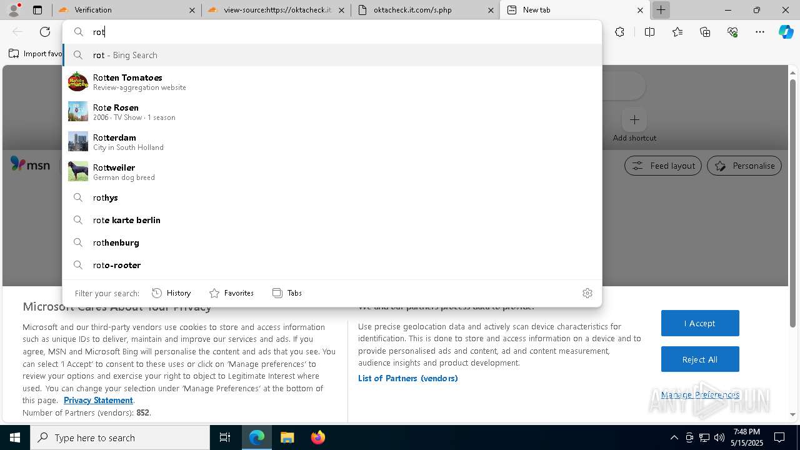Open the Collections icon
The width and height of the screenshot is (800, 450).
coord(705,32)
